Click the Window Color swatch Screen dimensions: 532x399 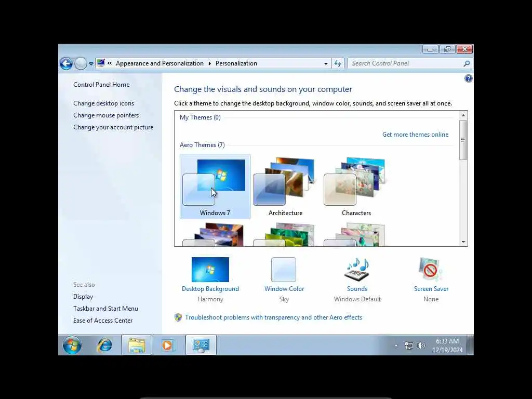coord(284,270)
